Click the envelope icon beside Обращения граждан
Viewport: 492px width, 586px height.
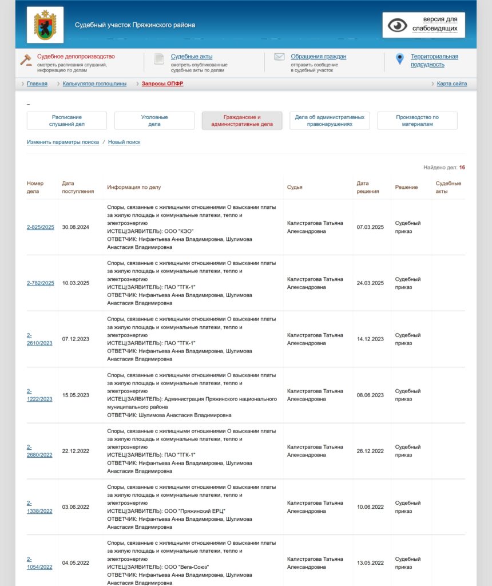coord(279,57)
